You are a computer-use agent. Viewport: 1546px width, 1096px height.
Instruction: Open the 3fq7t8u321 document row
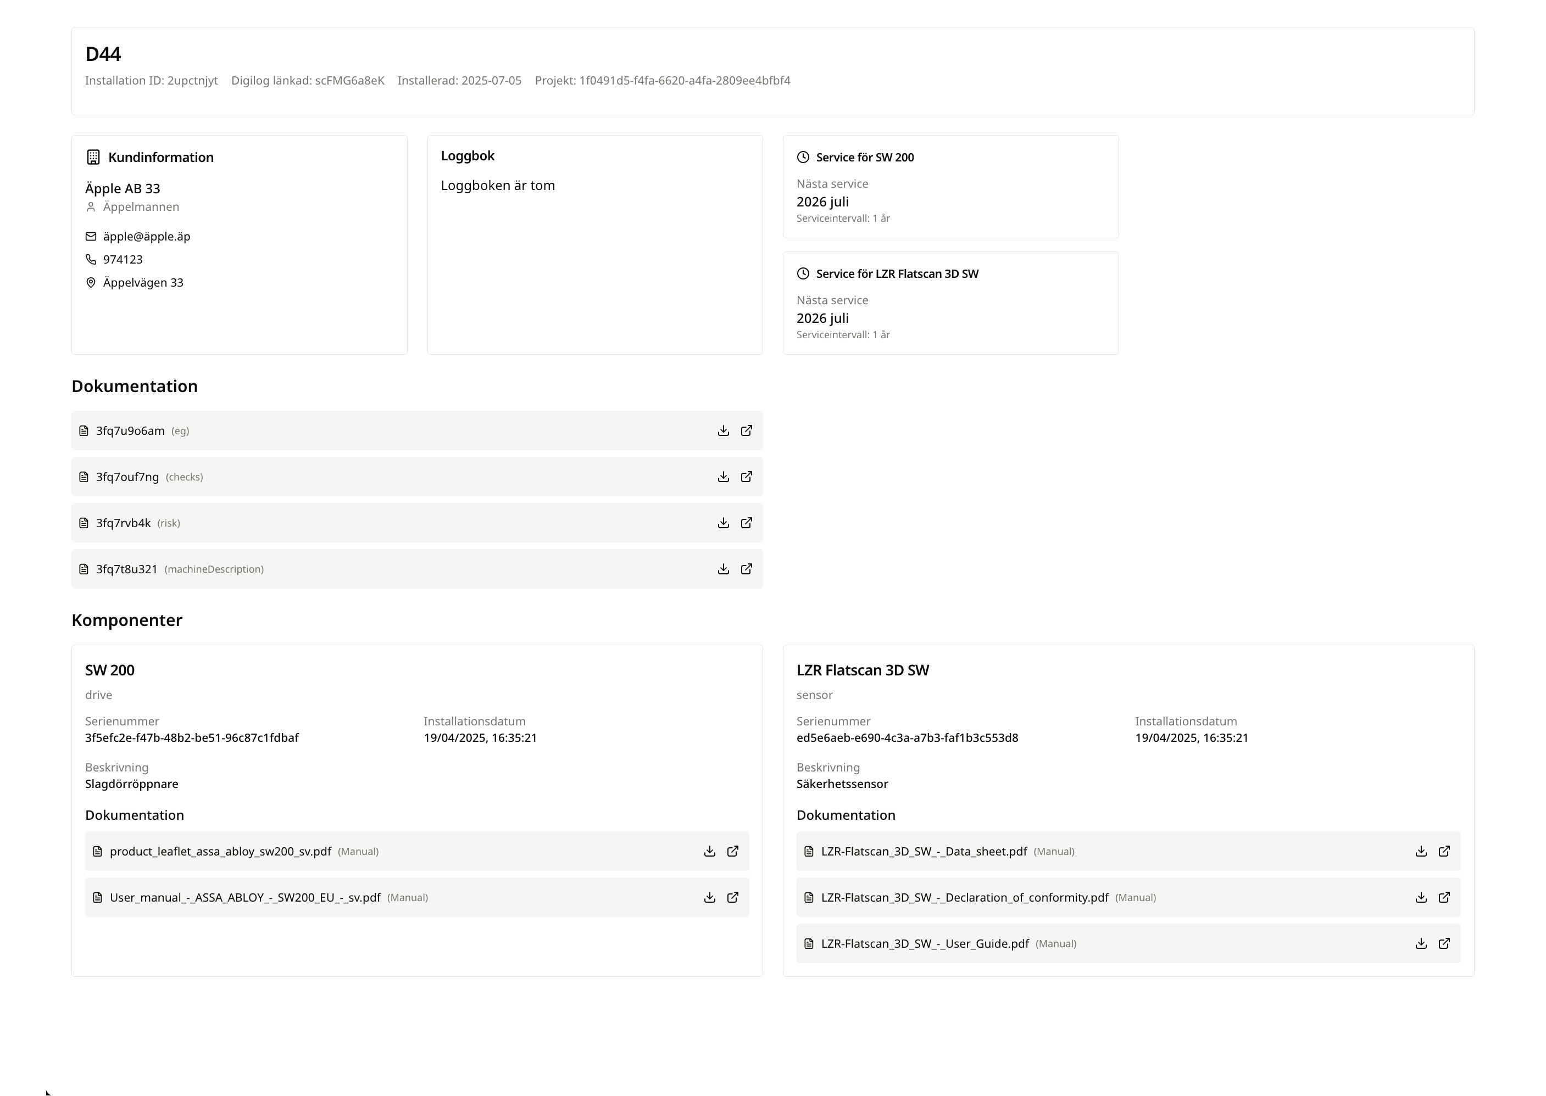click(417, 569)
